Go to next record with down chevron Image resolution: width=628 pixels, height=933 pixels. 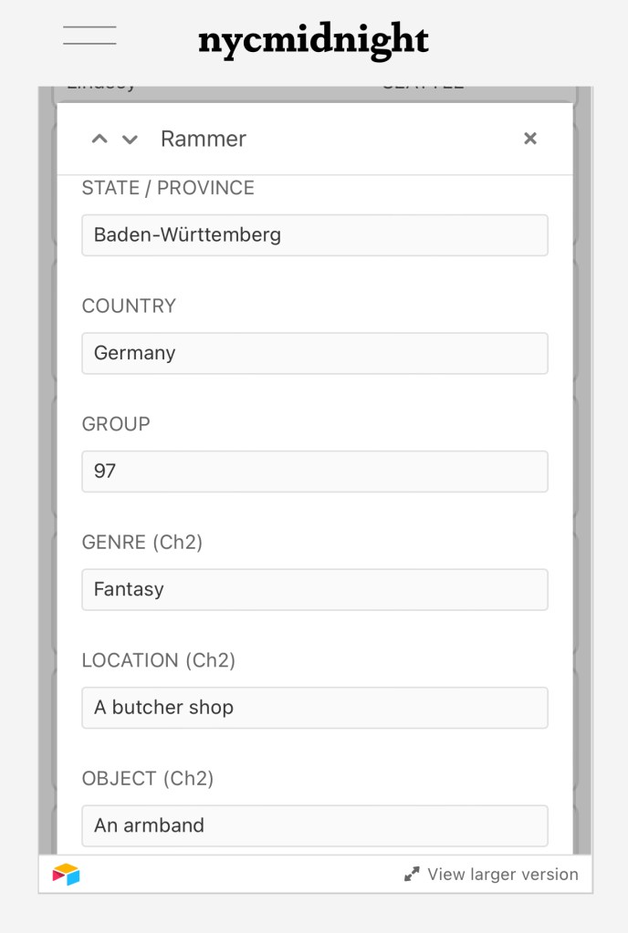pos(130,139)
